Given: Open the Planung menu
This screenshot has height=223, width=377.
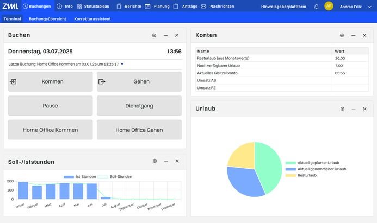Looking at the screenshot, I should [157, 6].
